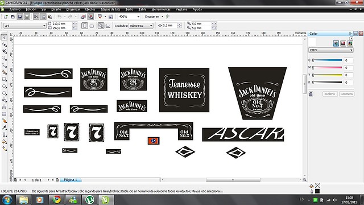Select the Polygon tool

tap(4, 93)
